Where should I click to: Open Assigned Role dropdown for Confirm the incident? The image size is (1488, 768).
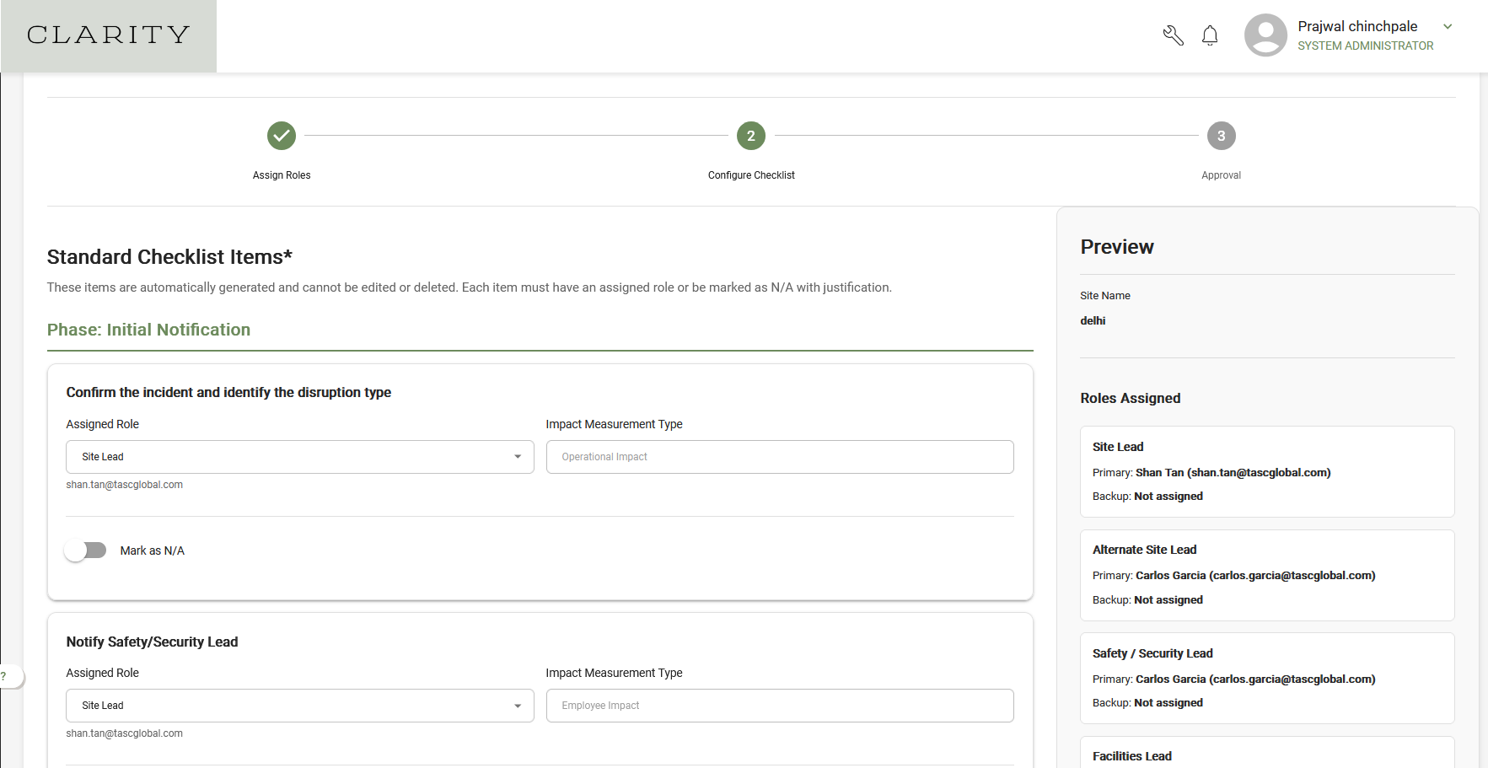tap(300, 457)
